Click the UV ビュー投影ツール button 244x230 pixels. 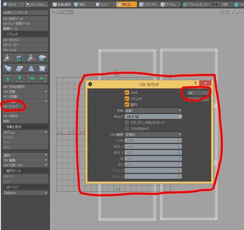click(x=25, y=24)
